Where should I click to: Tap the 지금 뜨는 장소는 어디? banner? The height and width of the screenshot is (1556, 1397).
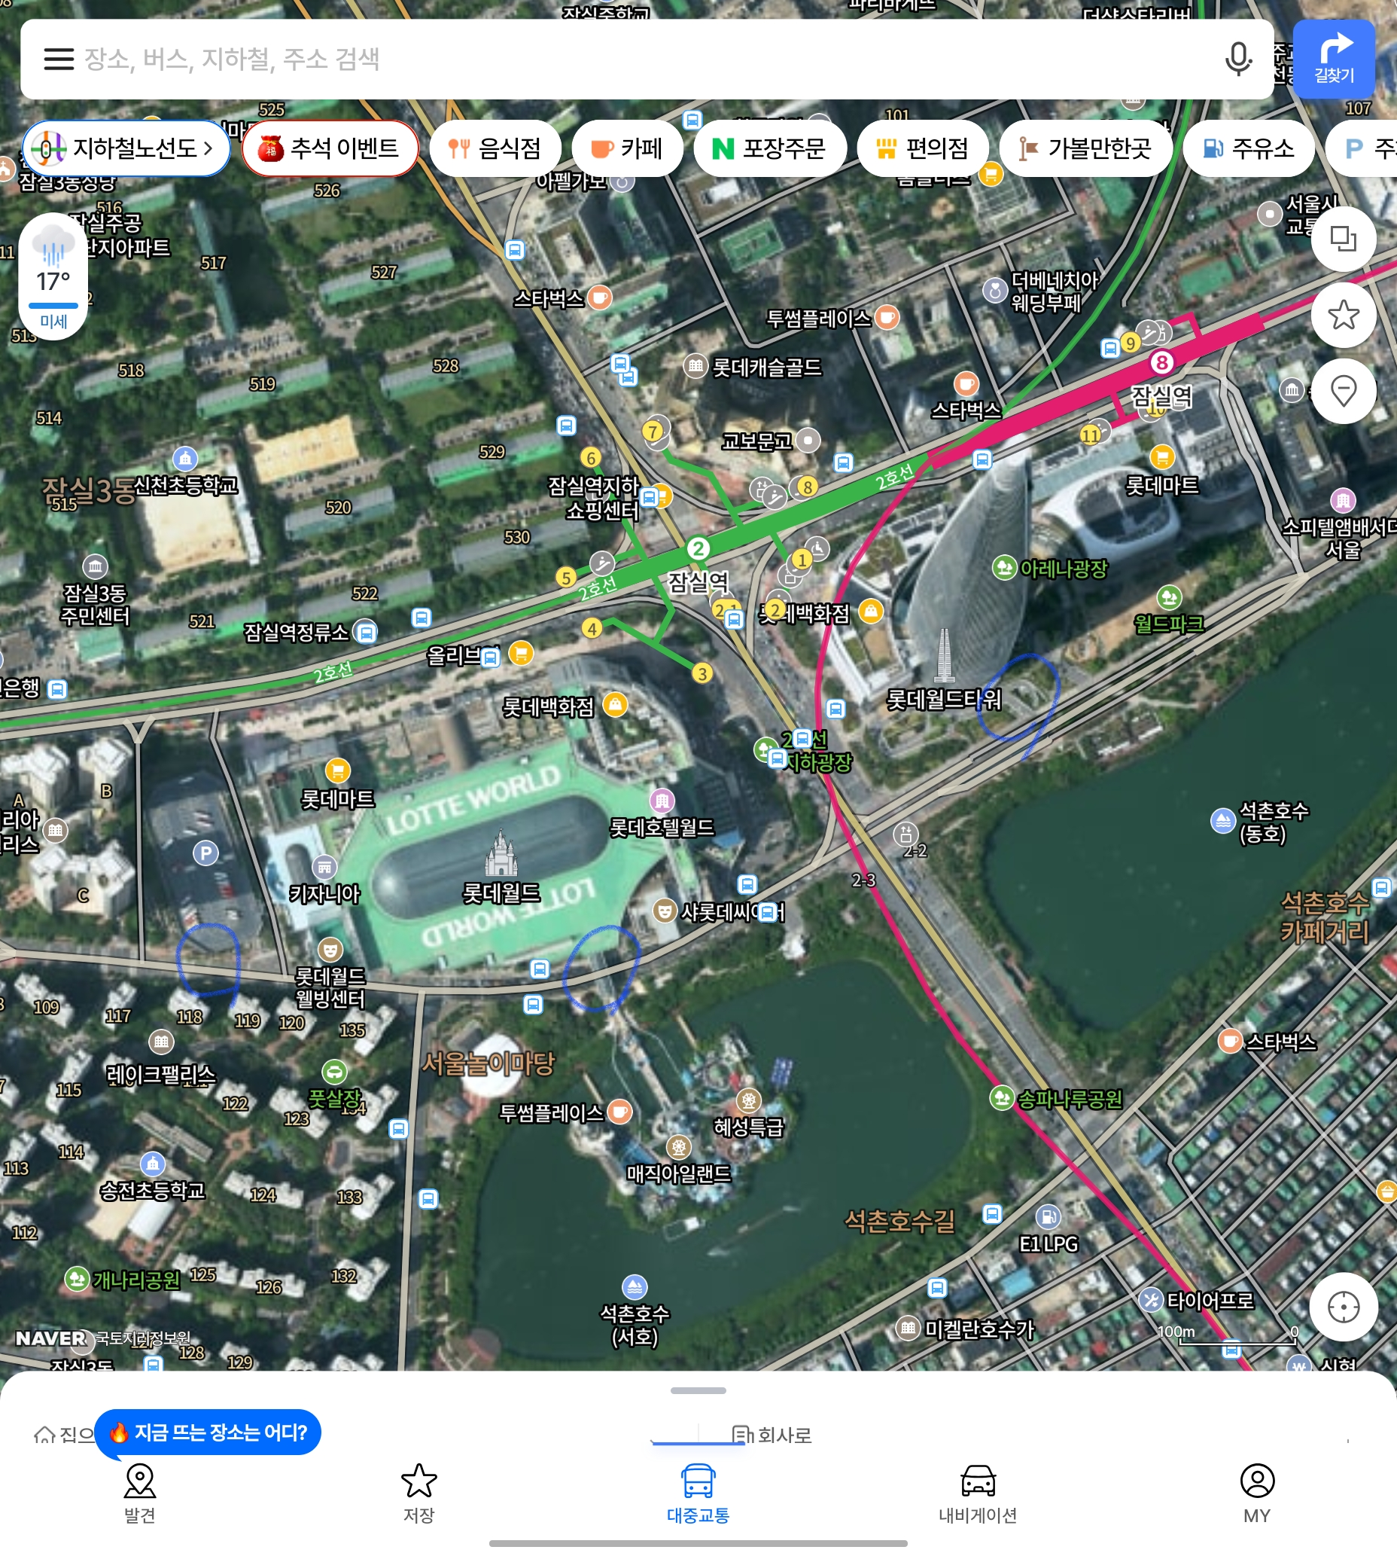208,1432
